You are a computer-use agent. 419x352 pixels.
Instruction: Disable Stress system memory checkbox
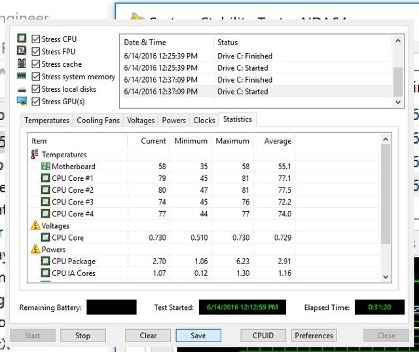36,77
